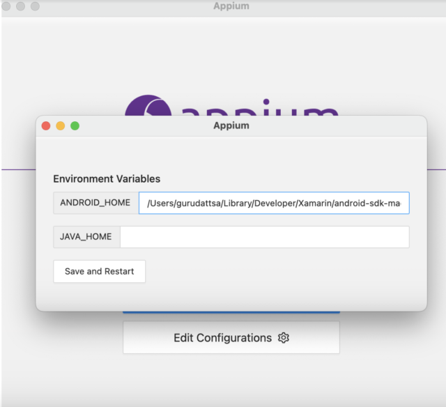Click the blue start server button edge
The height and width of the screenshot is (407, 446).
231,312
